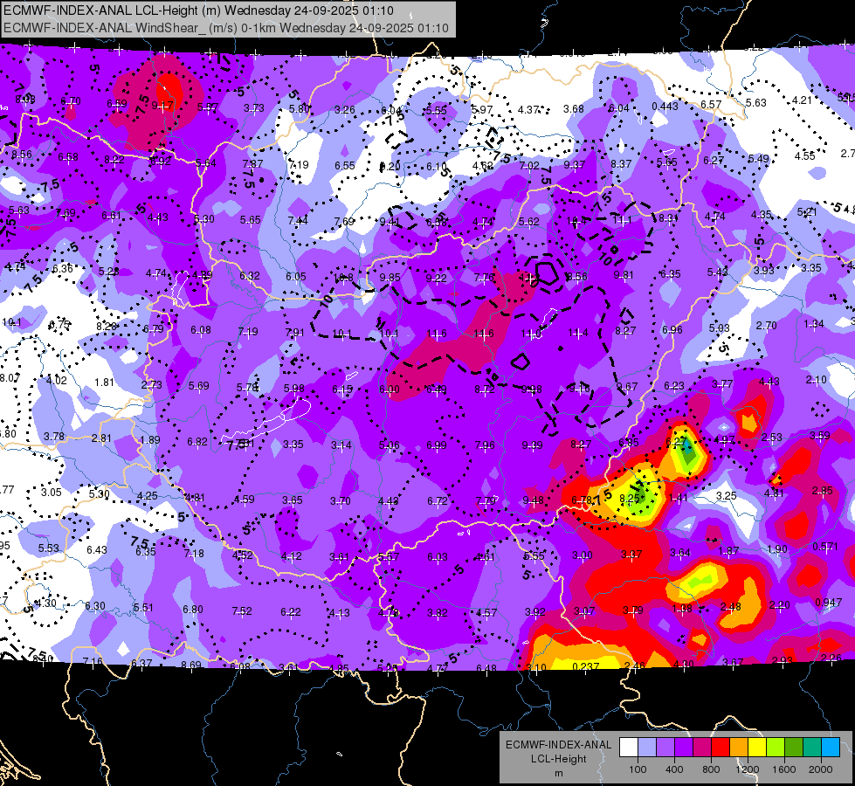The image size is (855, 786).
Task: Click the 9.85 wind shear value
Action: [390, 277]
